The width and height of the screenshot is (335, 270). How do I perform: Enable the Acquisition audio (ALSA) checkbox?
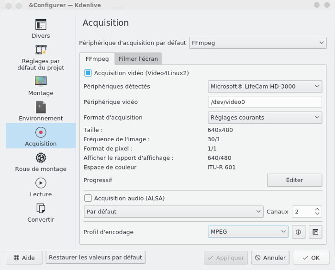pyautogui.click(x=88, y=198)
